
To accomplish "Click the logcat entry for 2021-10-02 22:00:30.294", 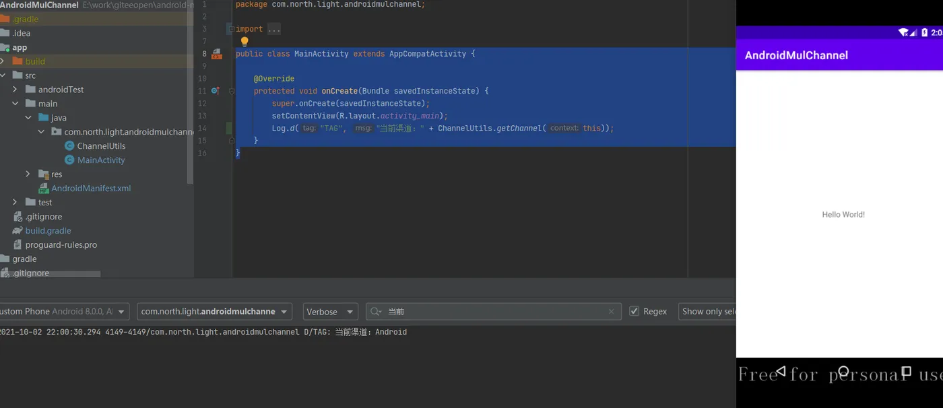I will pos(203,332).
